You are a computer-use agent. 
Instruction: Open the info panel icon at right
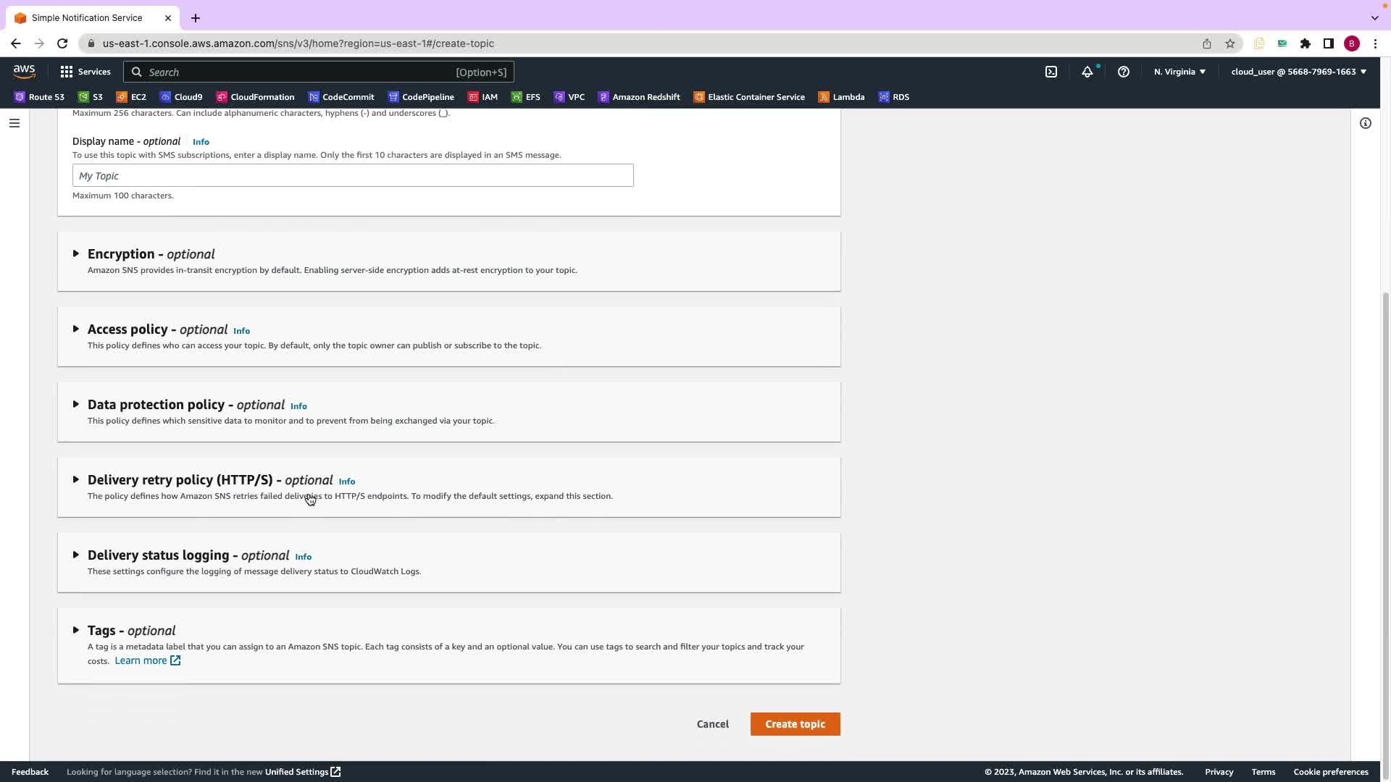(1365, 123)
